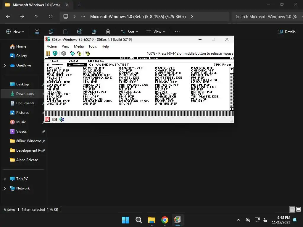The width and height of the screenshot is (303, 227).
Task: Open the Windows Start menu
Action: [x=125, y=220]
